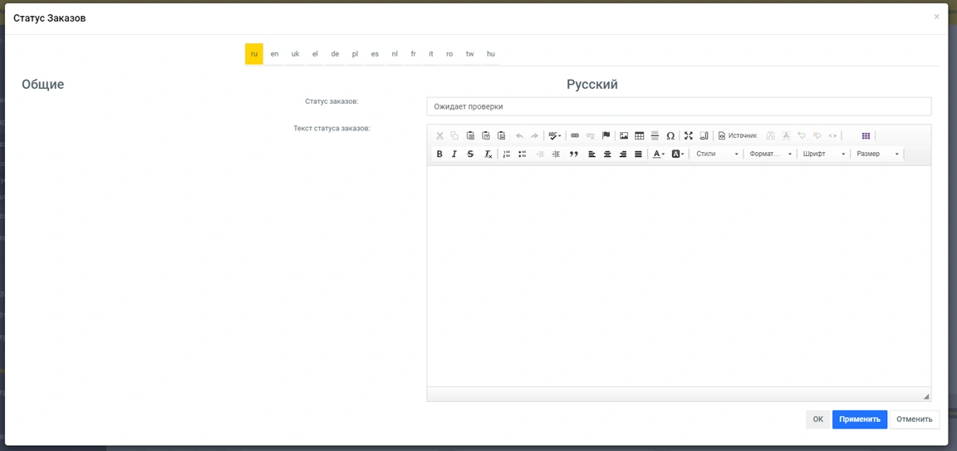Open the Размер size dropdown

click(x=877, y=154)
